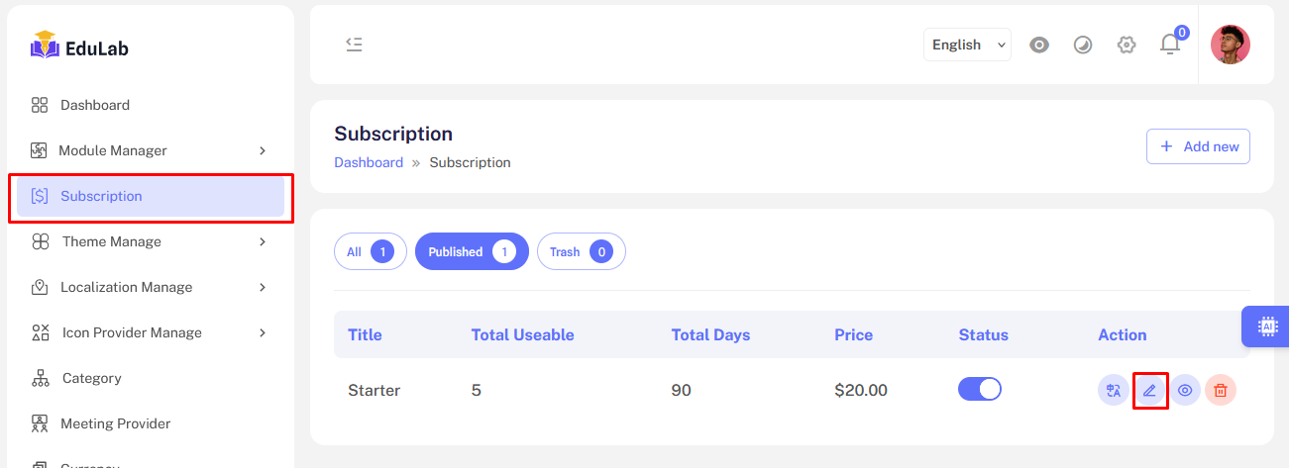Expand the Theme Manage submenu

(x=150, y=241)
